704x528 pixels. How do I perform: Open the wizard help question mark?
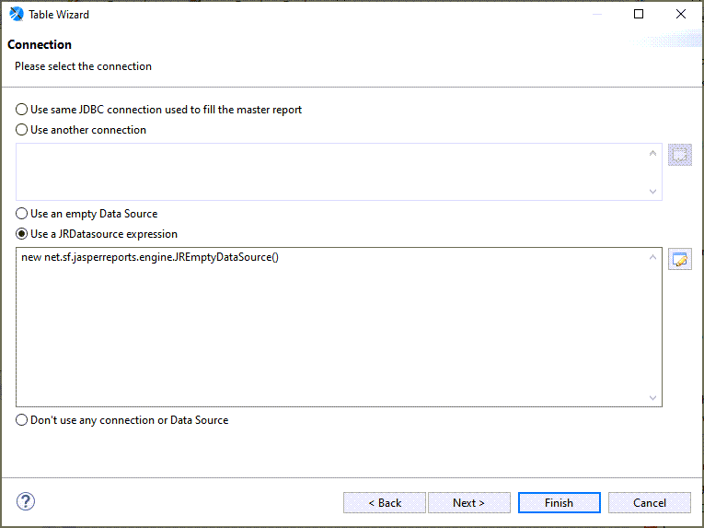[26, 501]
